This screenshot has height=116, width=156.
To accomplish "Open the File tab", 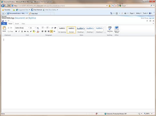I will pos(4,23).
